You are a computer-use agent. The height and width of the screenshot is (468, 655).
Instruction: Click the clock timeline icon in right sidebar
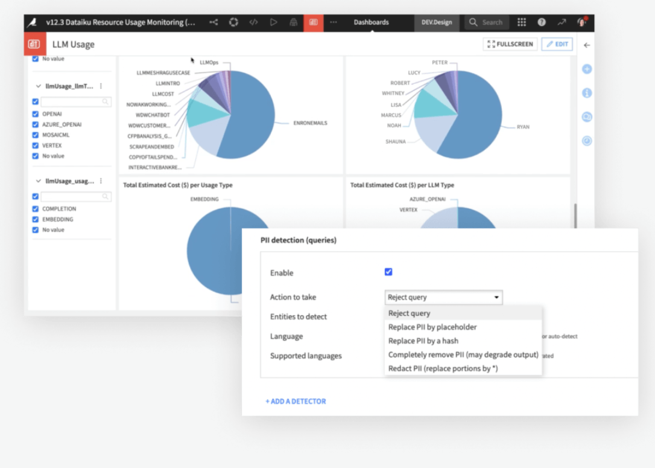587,141
